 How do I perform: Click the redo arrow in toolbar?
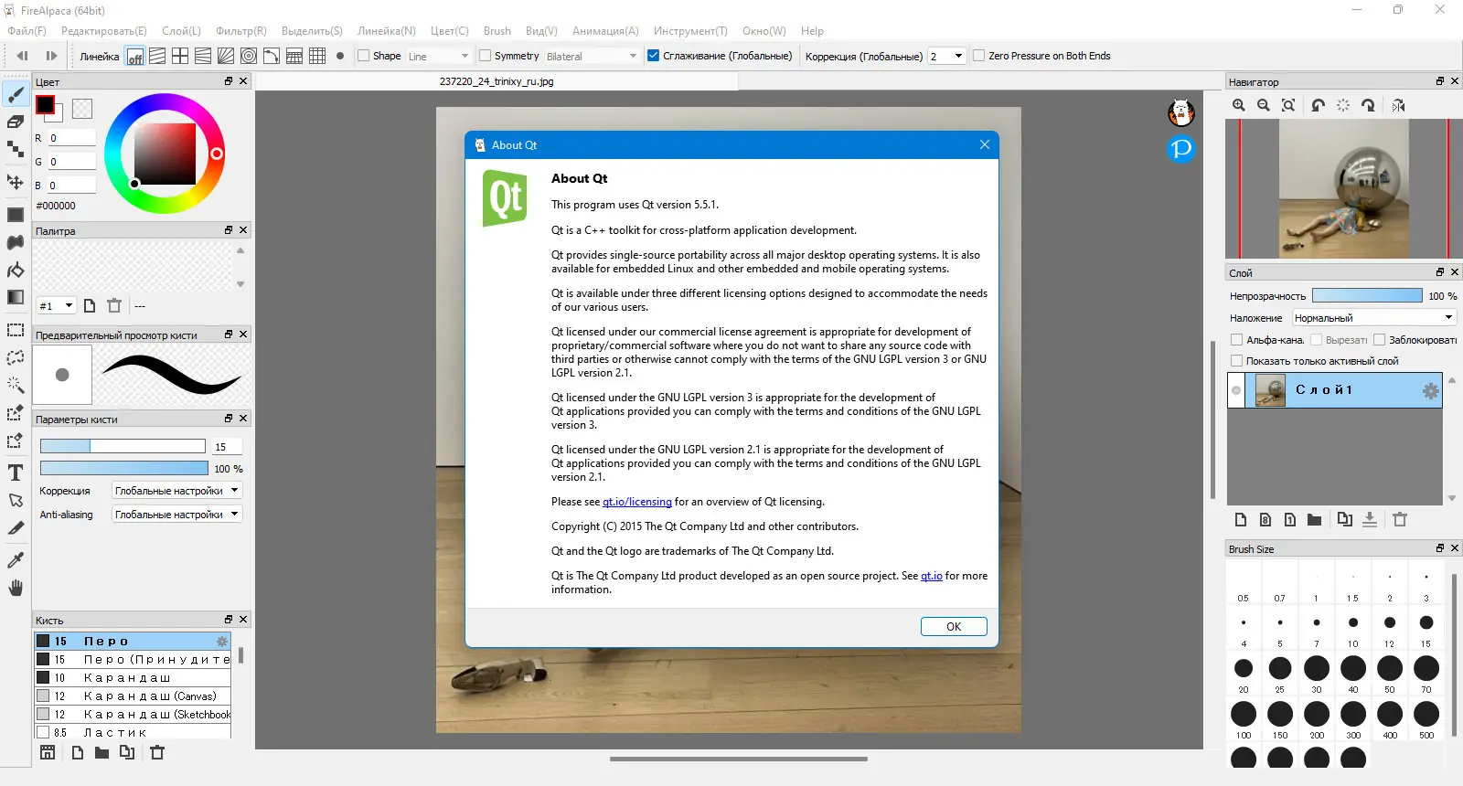(51, 56)
